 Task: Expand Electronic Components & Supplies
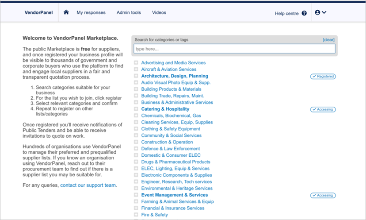136,175
